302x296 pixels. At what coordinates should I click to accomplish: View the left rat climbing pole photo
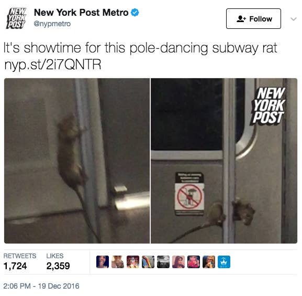pyautogui.click(x=77, y=161)
